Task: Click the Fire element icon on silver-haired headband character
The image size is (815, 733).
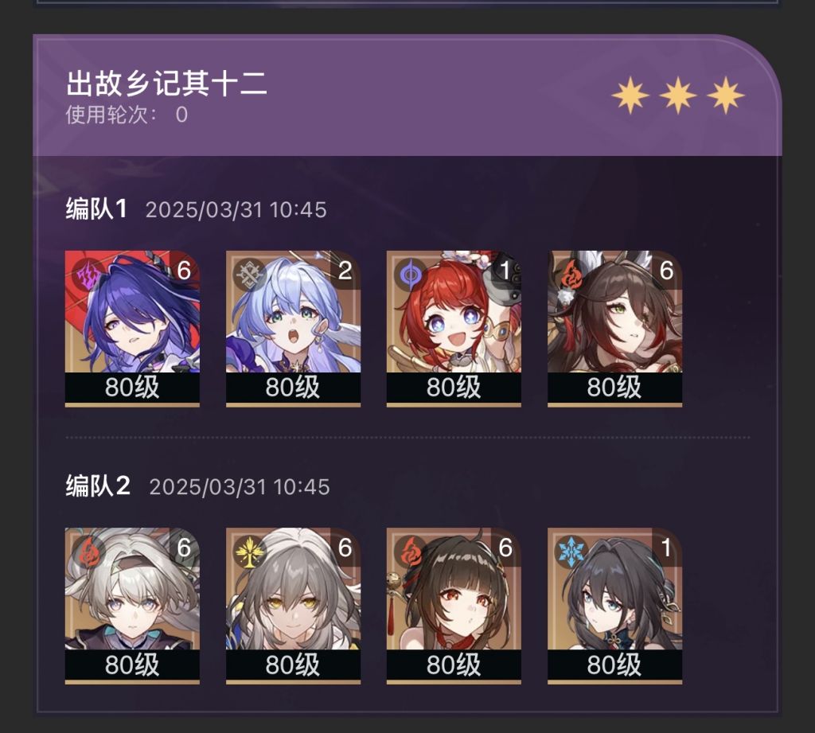Action: click(x=86, y=552)
